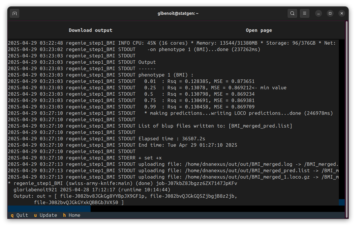Click the 'End time: Tue Apr 29' line
356x227 pixels.
(x=123, y=145)
